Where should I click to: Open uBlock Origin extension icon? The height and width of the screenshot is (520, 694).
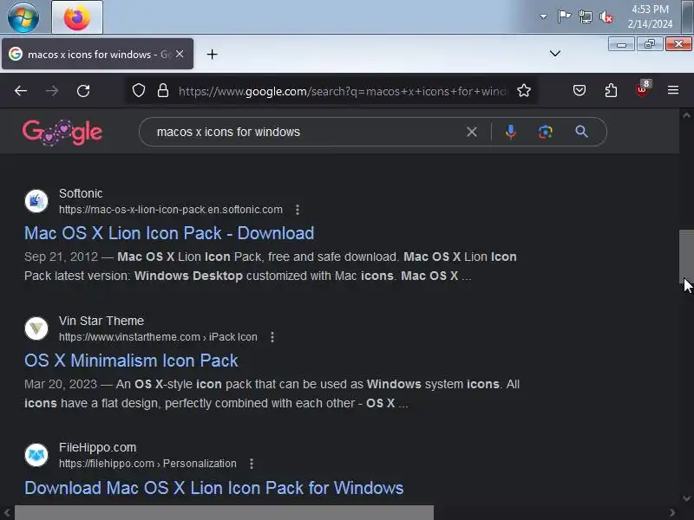pyautogui.click(x=642, y=90)
